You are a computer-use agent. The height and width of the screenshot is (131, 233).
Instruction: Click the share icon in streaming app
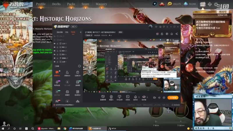tap(176, 34)
